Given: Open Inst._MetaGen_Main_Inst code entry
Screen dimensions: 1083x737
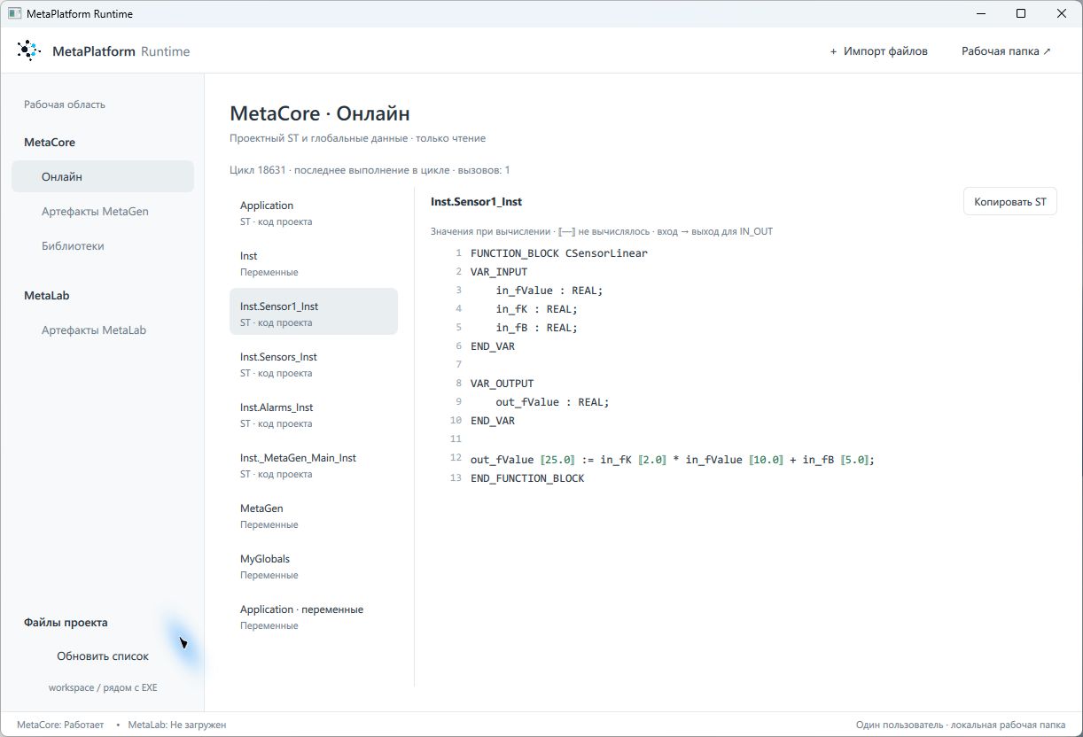Looking at the screenshot, I should point(314,465).
